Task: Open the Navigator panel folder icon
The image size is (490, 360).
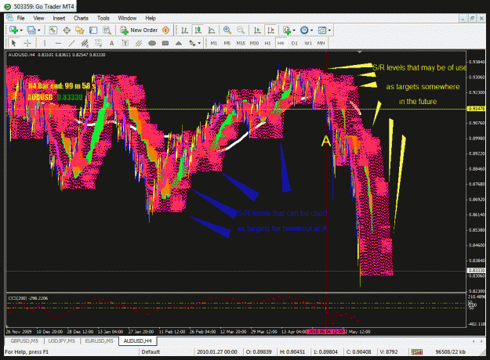Action: 80,31
